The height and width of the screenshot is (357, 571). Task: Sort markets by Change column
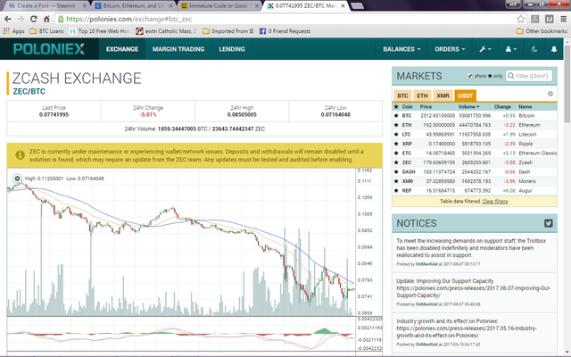[x=502, y=107]
